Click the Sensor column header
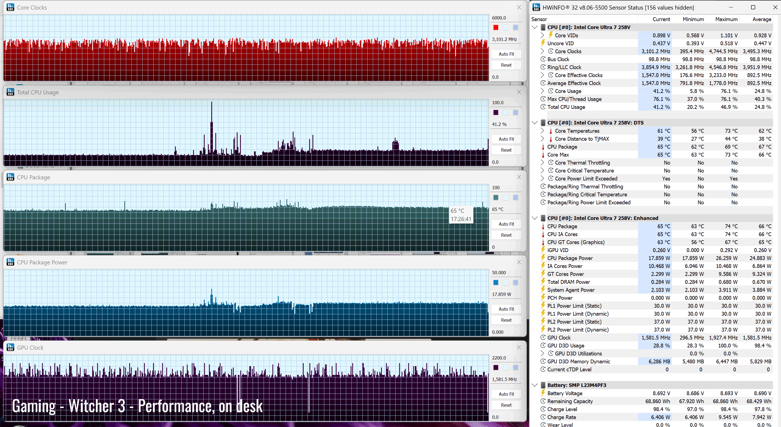Viewport: 781px width, 427px height. 584,19
